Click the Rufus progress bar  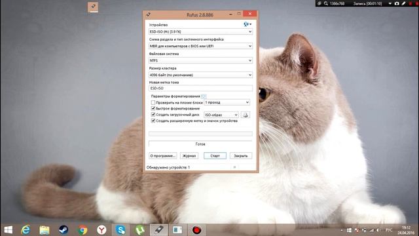click(x=200, y=134)
